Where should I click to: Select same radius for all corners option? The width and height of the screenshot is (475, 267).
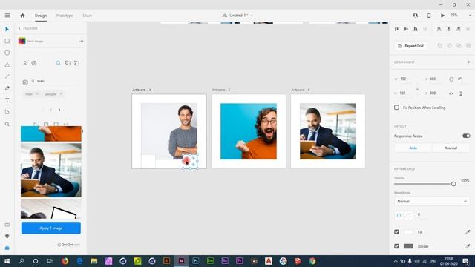tap(399, 215)
